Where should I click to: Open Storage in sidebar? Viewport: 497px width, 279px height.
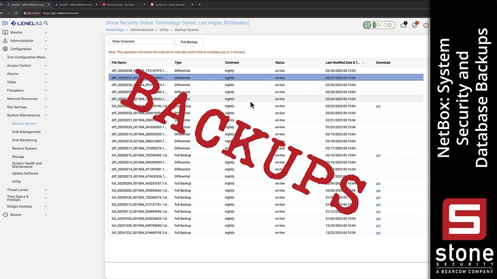click(18, 157)
